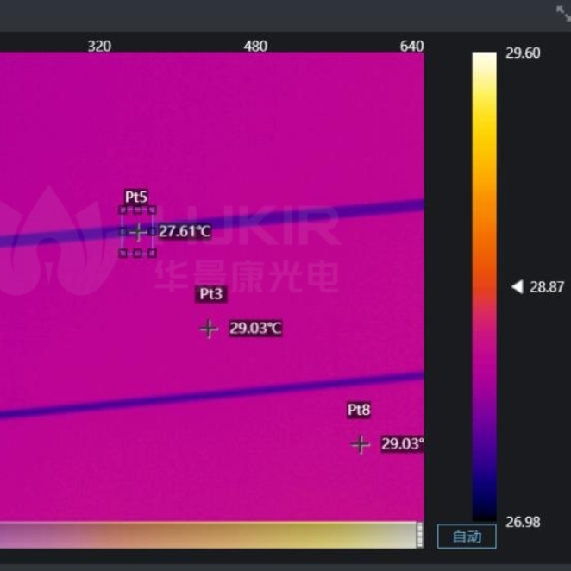Image resolution: width=571 pixels, height=571 pixels.
Task: Click the 26.98 minimum scale value
Action: (x=523, y=522)
